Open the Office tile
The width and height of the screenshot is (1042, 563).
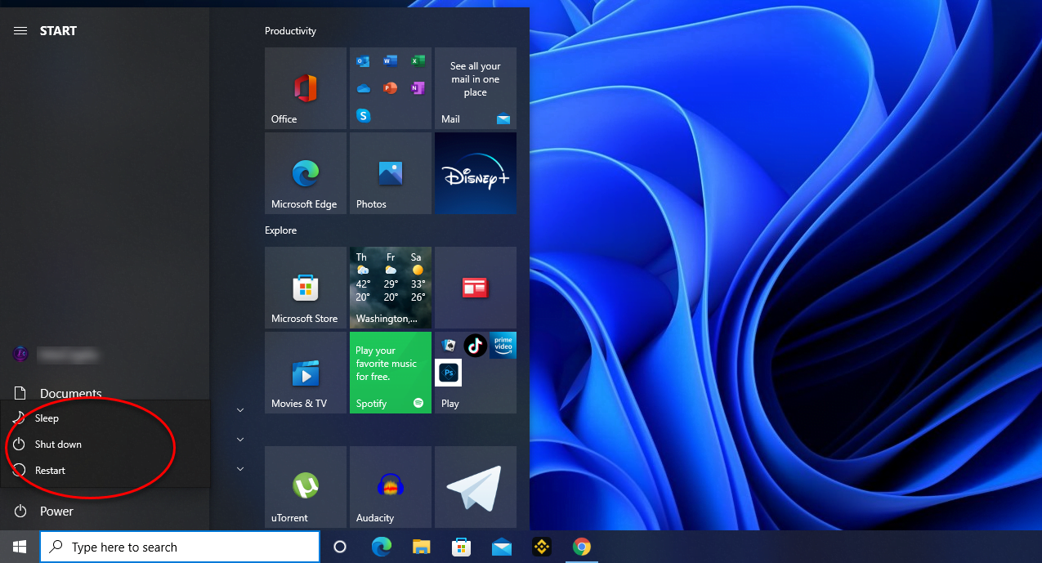[306, 88]
